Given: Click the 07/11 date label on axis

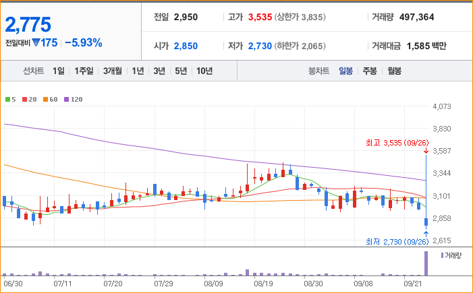Looking at the screenshot, I should pyautogui.click(x=63, y=284).
